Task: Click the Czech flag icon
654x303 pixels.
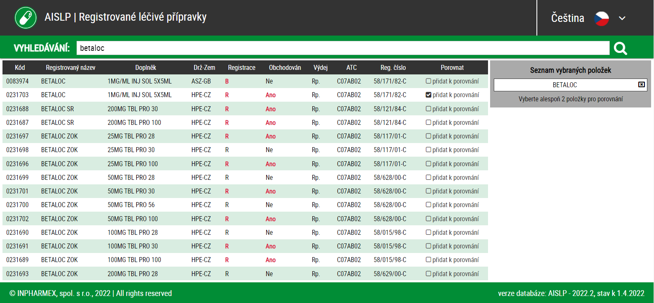Action: (x=601, y=18)
